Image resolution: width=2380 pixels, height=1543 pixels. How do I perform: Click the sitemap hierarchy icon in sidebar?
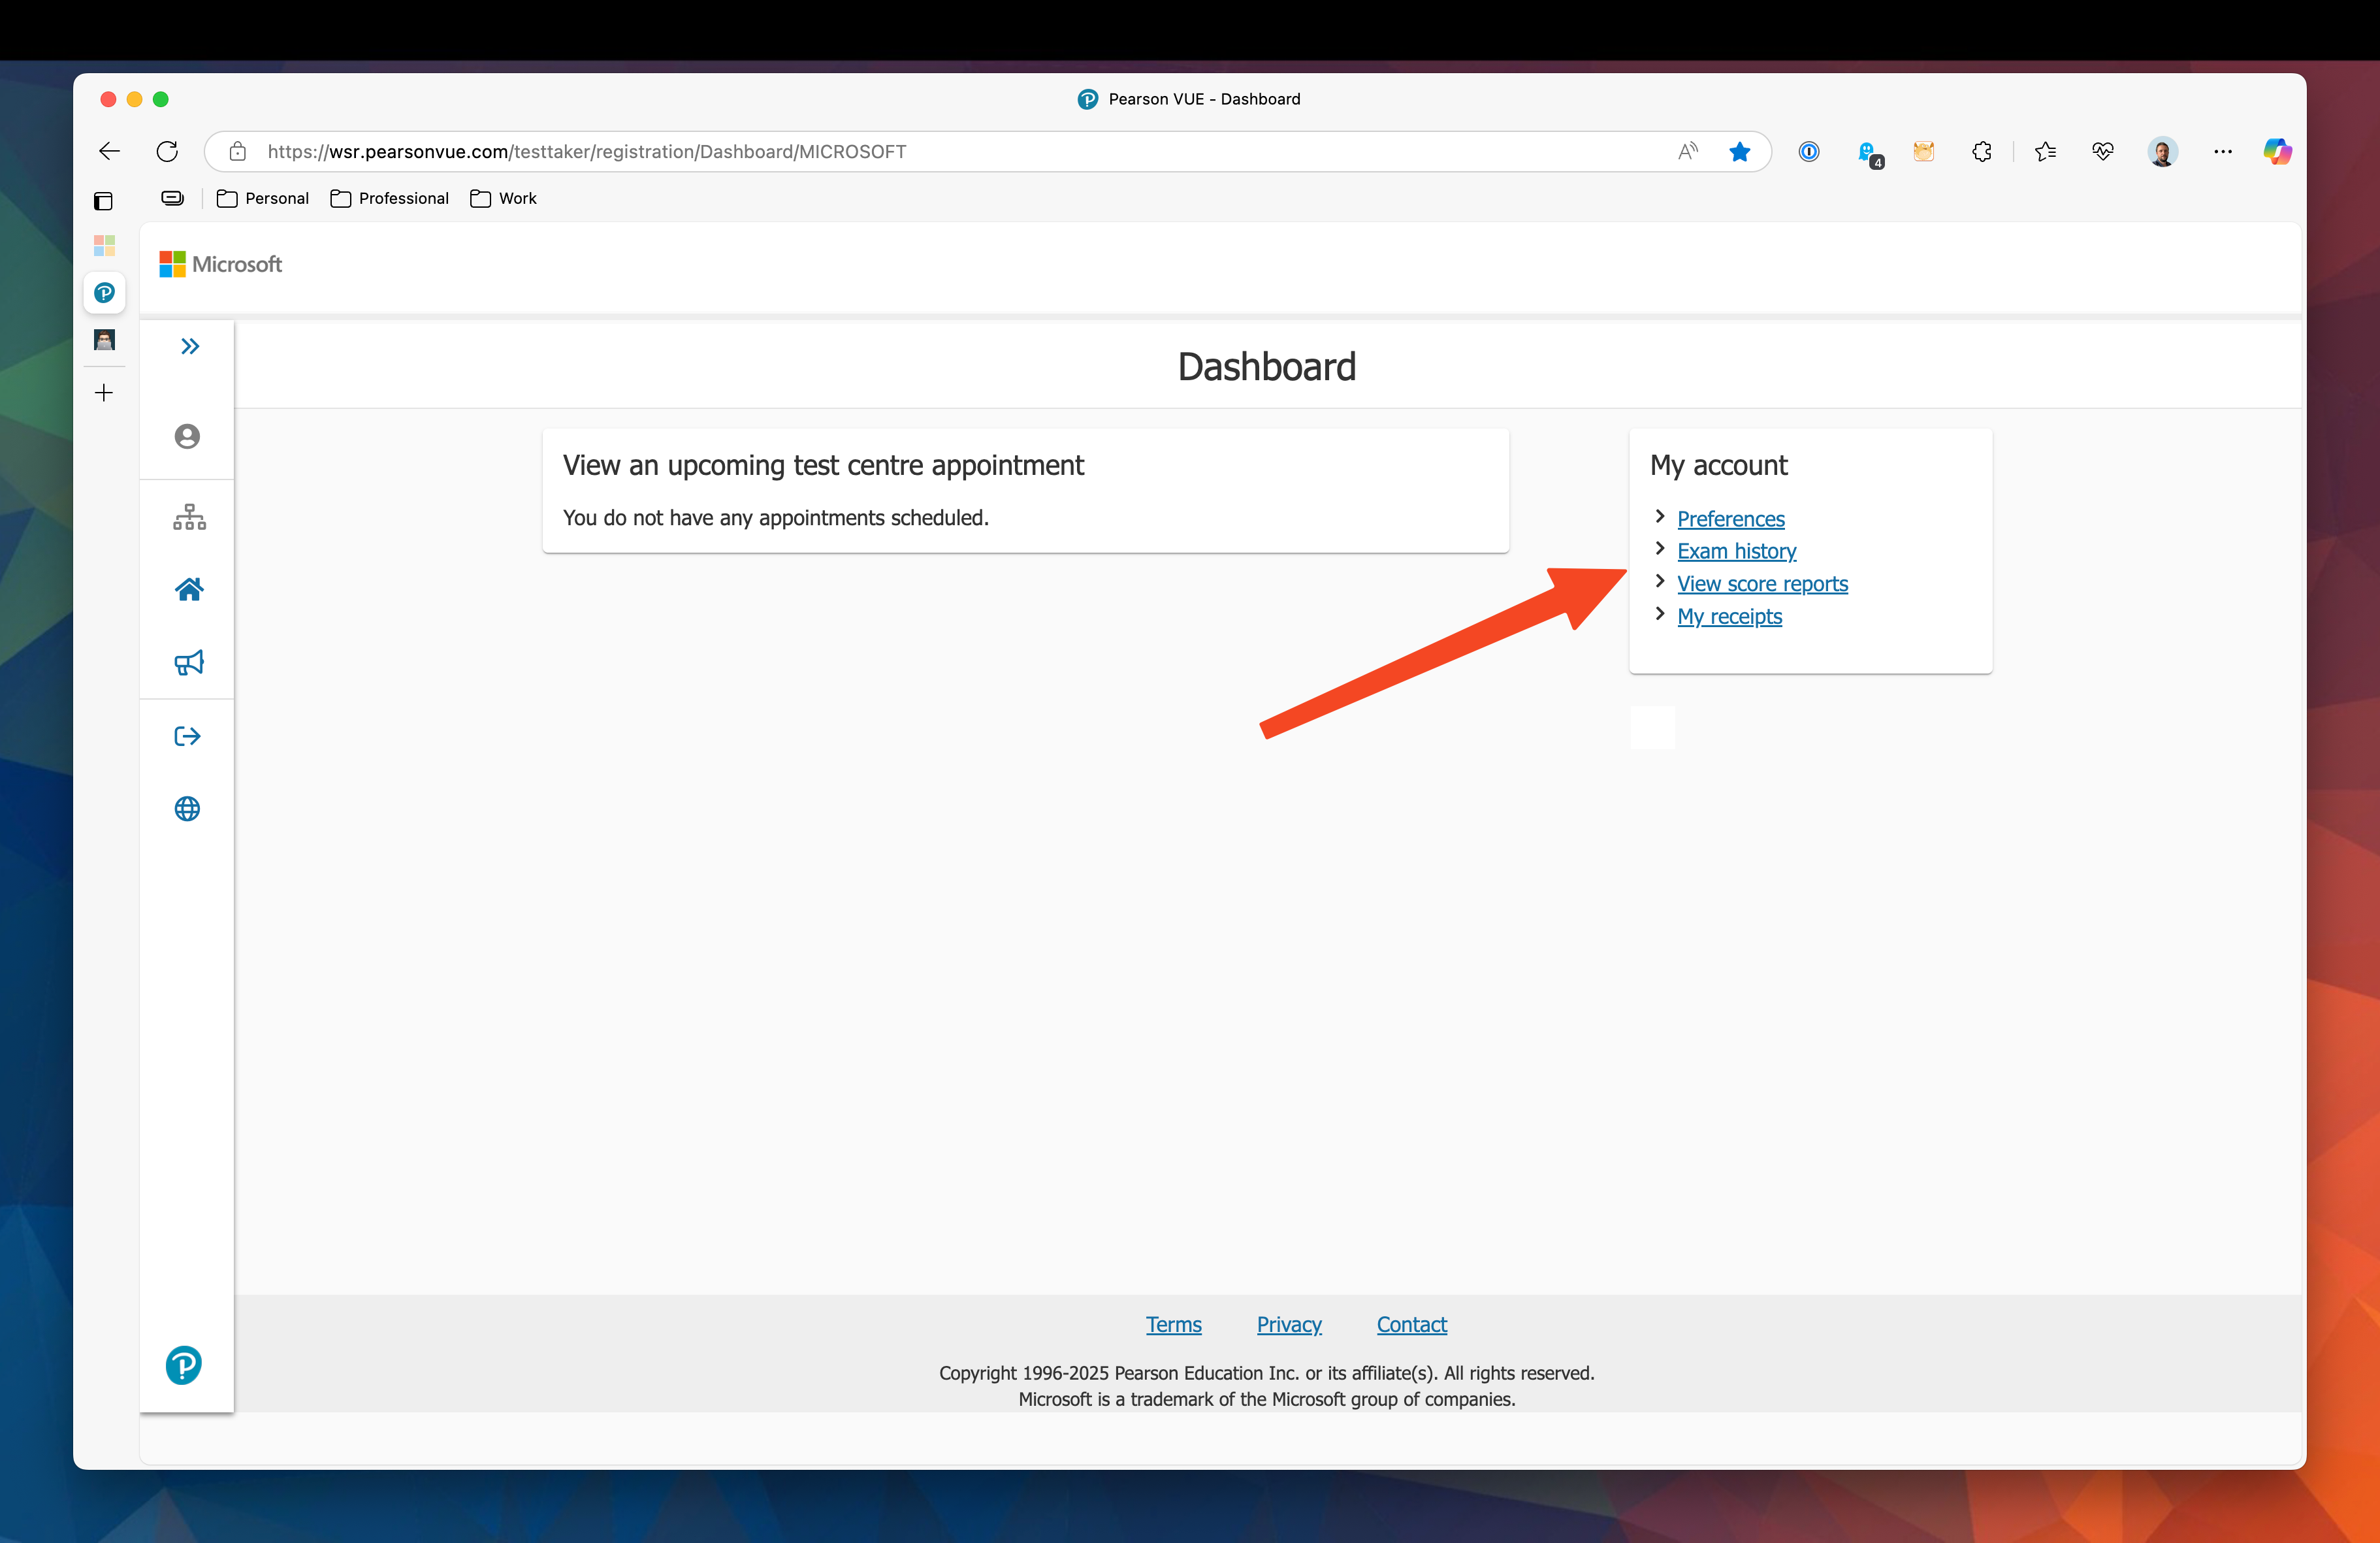coord(189,516)
